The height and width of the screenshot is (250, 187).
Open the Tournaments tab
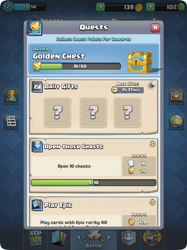tap(152, 238)
